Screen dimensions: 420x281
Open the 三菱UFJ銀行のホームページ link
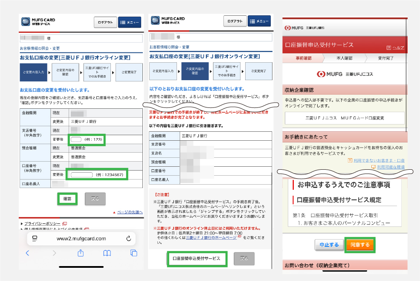(211, 238)
